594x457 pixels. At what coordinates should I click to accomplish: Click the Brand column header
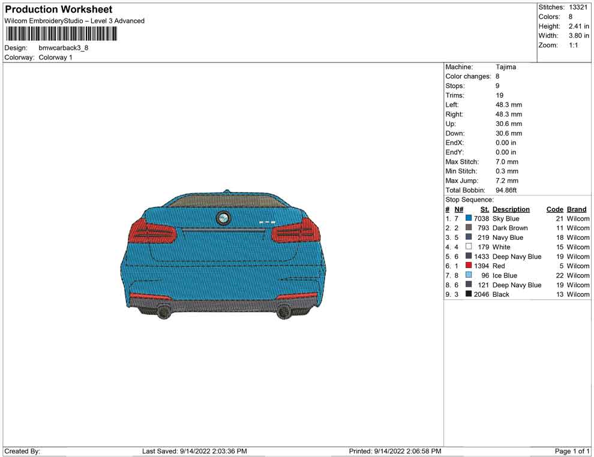click(x=577, y=209)
